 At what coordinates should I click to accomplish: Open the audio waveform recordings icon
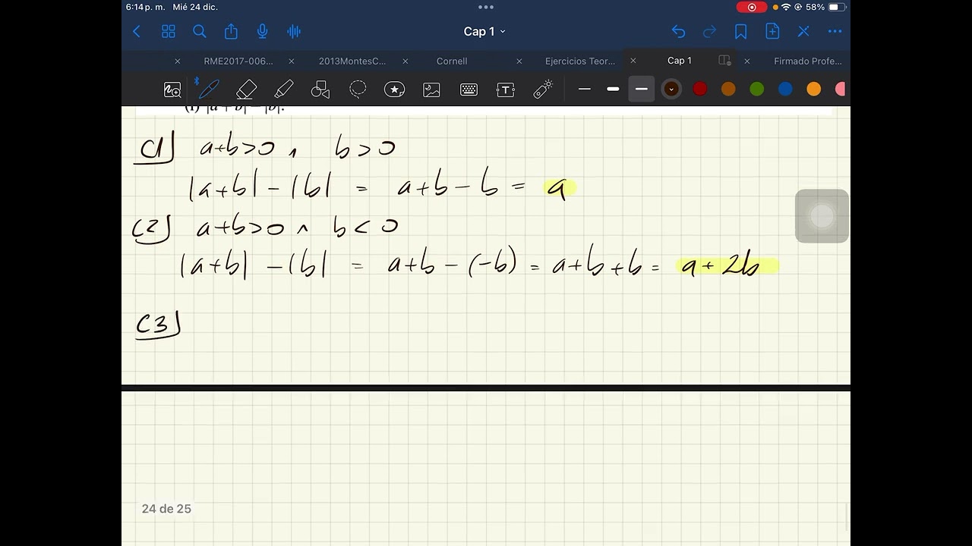click(294, 31)
